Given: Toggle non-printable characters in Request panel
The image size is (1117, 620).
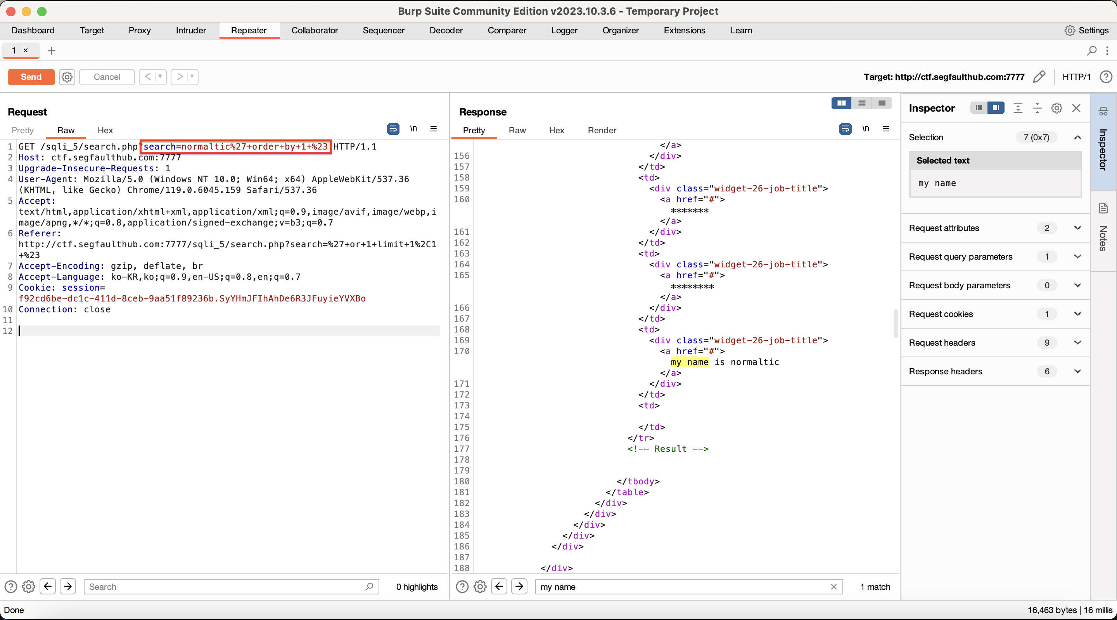Looking at the screenshot, I should pyautogui.click(x=413, y=129).
